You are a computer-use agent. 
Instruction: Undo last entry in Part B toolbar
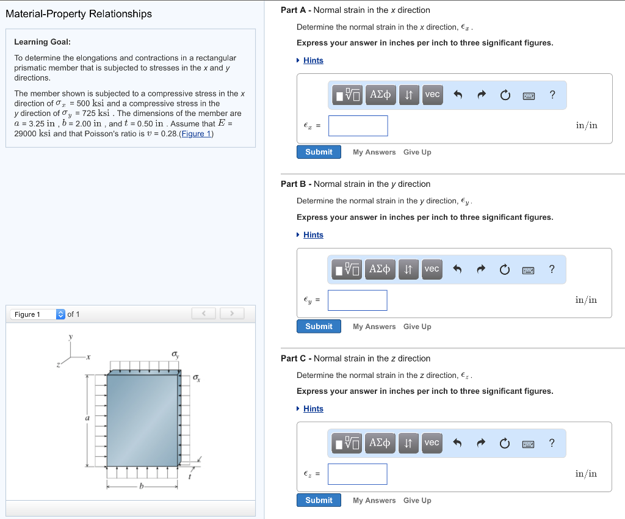pos(458,269)
